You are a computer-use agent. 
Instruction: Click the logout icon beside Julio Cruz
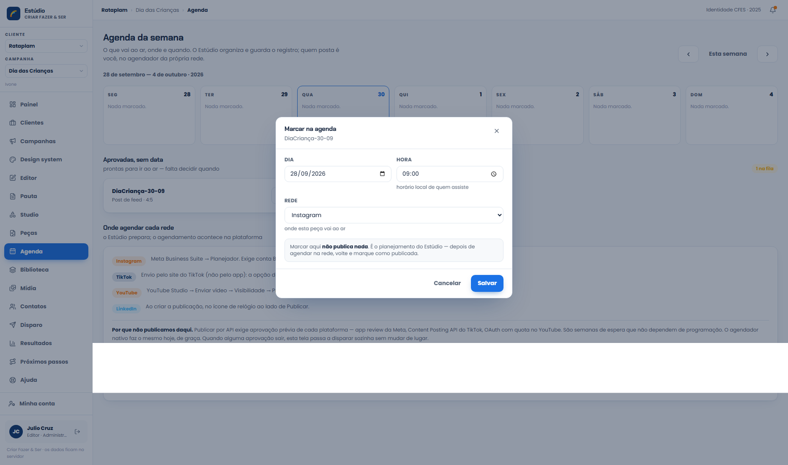coord(77,432)
